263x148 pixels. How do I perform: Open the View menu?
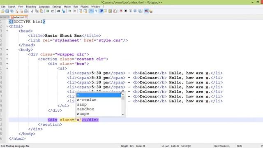point(21,7)
